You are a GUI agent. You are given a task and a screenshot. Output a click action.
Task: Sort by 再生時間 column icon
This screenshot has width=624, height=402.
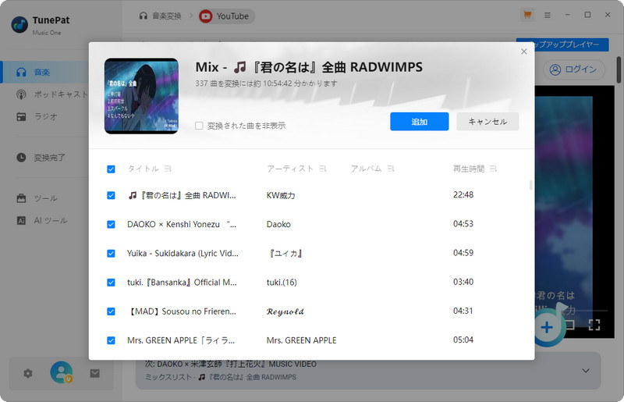click(x=494, y=169)
